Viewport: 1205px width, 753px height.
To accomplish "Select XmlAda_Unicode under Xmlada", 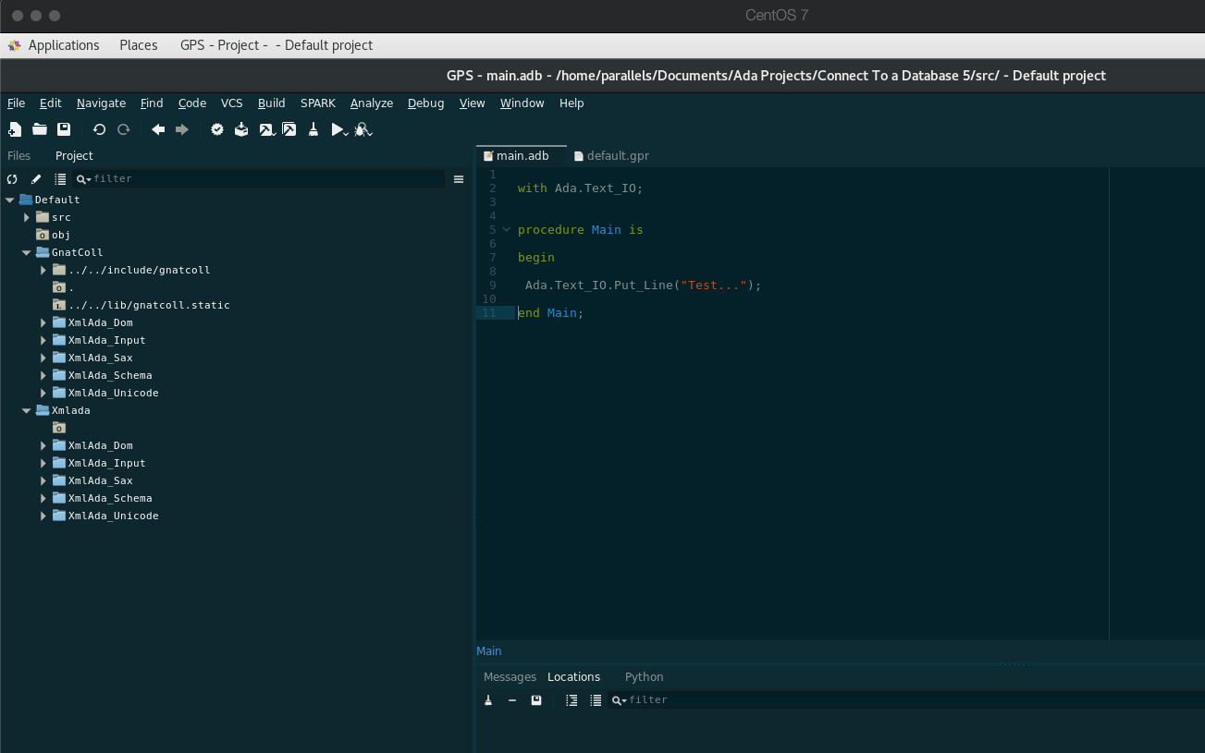I will (113, 516).
